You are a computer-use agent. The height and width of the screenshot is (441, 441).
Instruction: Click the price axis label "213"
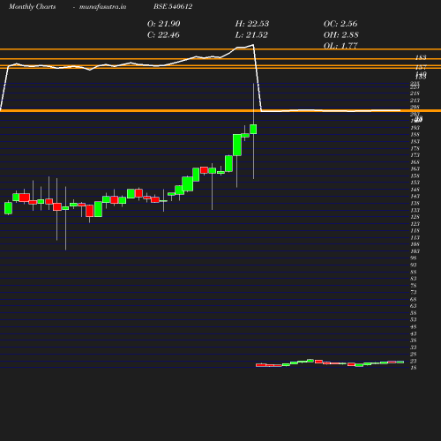tap(415, 101)
